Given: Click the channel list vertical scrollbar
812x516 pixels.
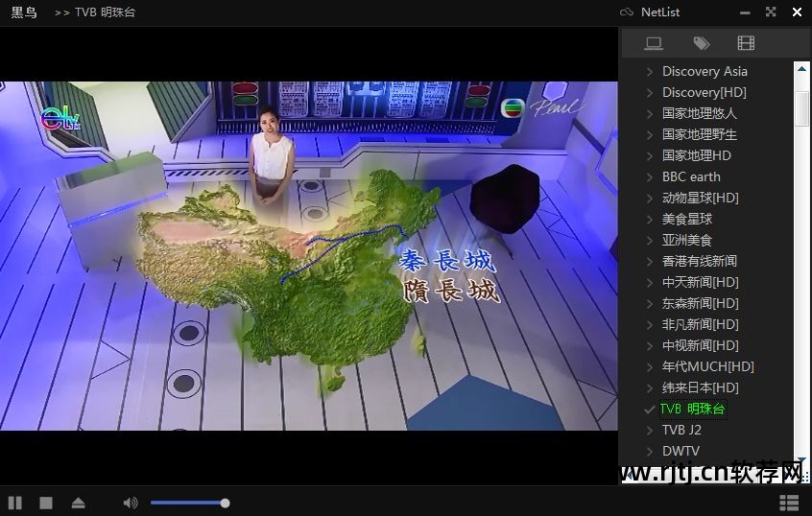Looking at the screenshot, I should coord(802,107).
